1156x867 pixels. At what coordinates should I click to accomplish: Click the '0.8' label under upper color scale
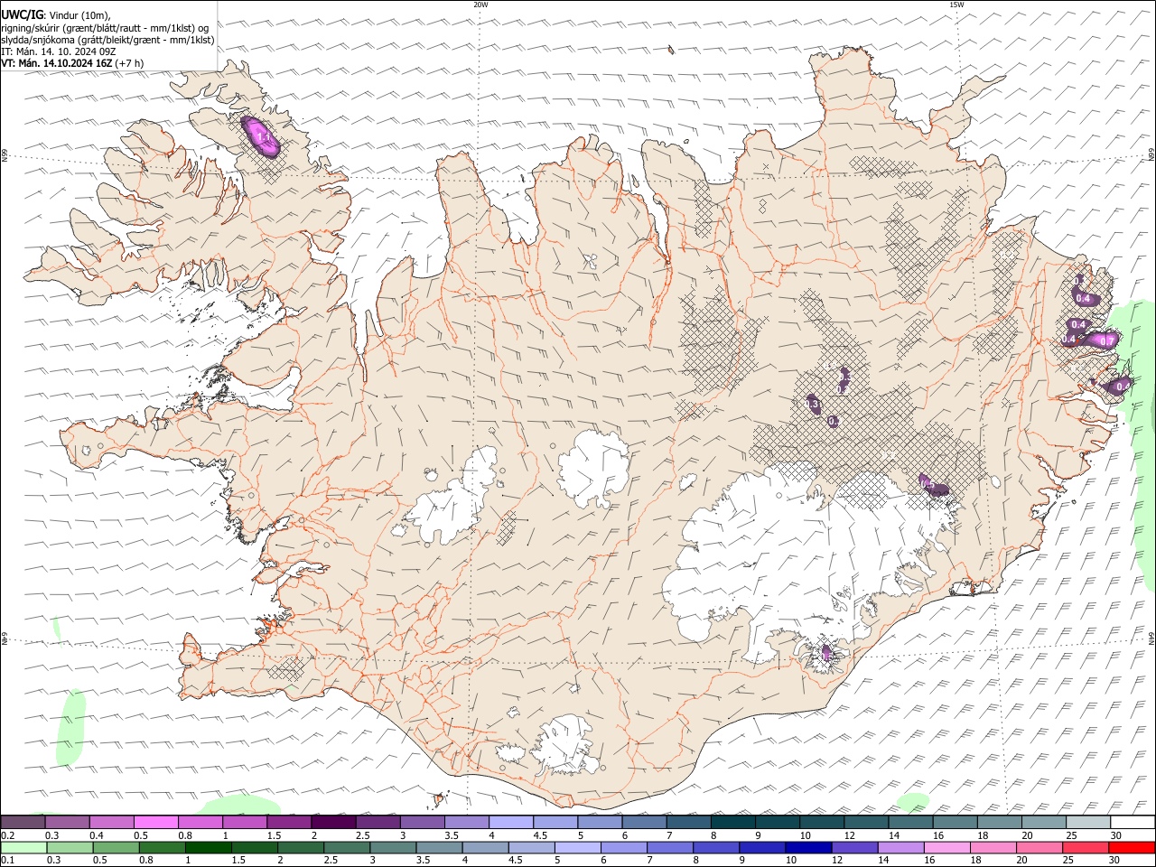coord(185,835)
